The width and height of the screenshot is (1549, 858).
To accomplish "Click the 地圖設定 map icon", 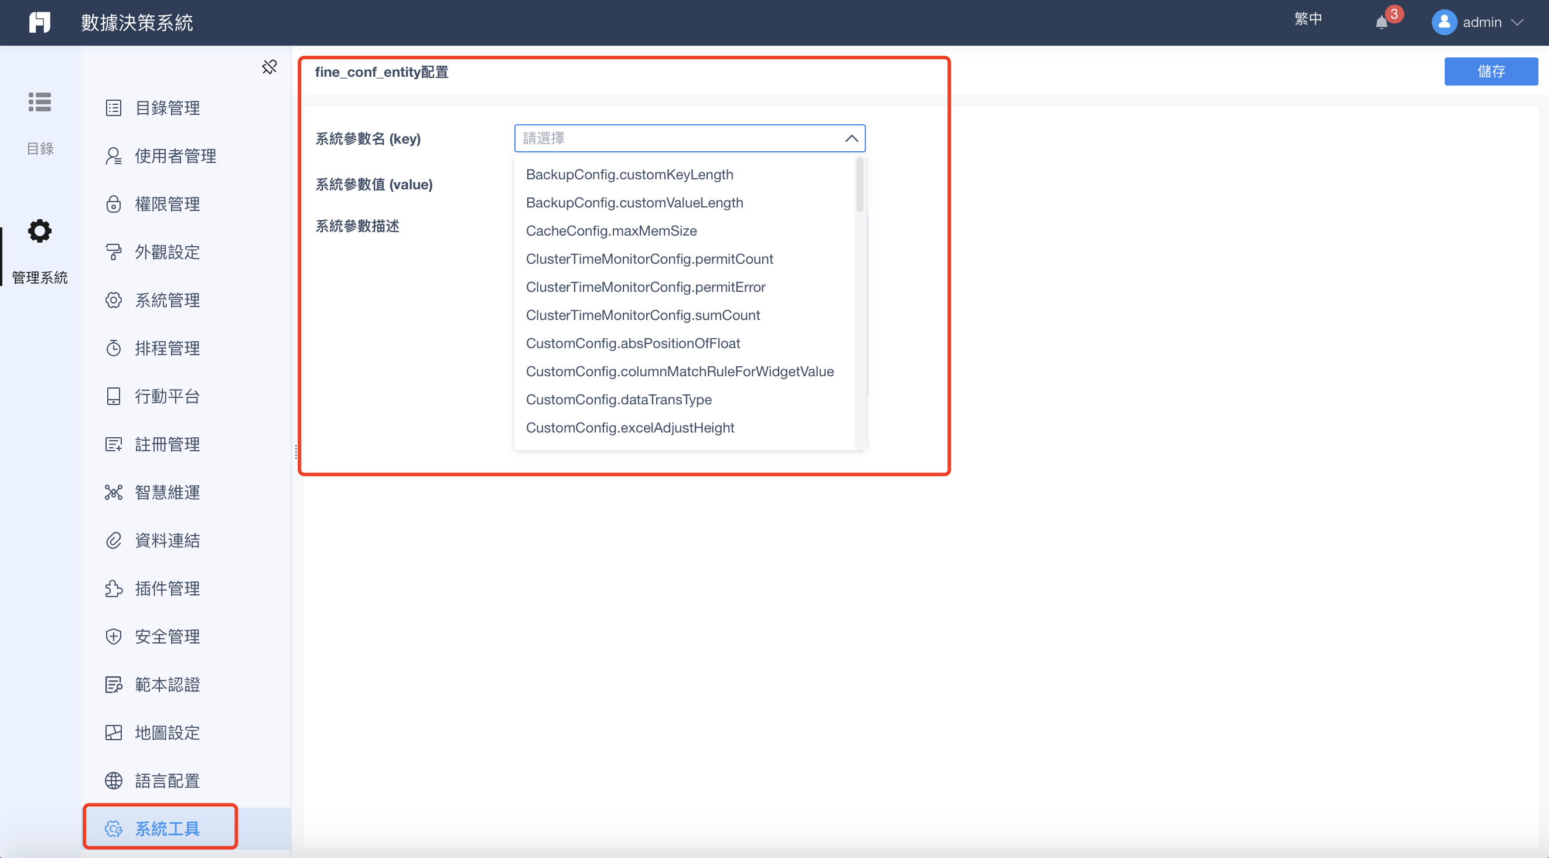I will coord(114,733).
